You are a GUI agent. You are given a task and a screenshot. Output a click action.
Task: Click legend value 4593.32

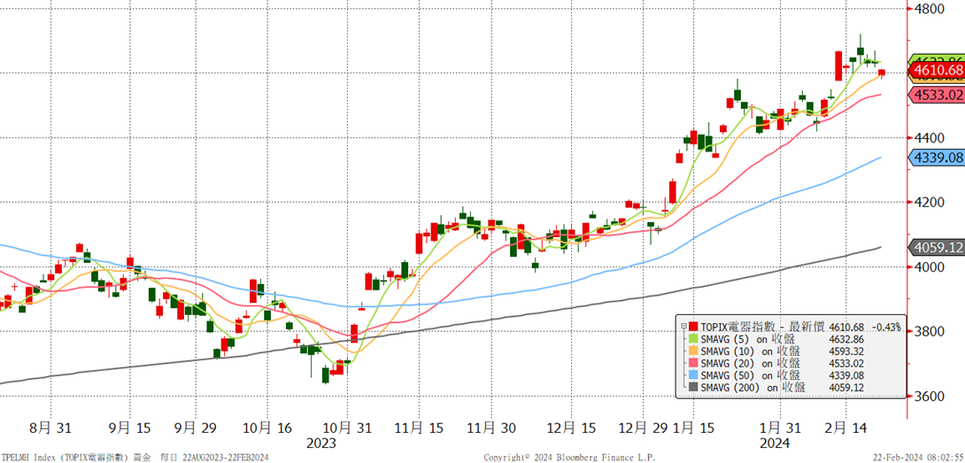(x=846, y=351)
